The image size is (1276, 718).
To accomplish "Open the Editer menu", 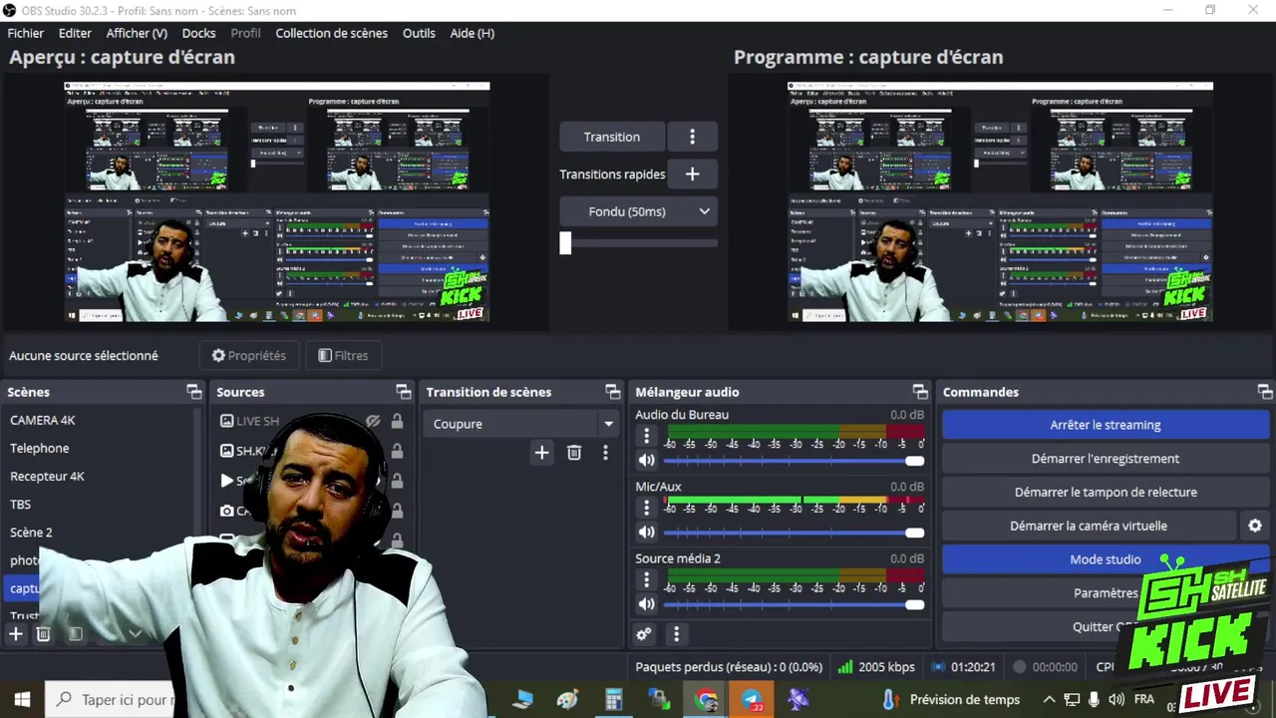I will point(75,33).
